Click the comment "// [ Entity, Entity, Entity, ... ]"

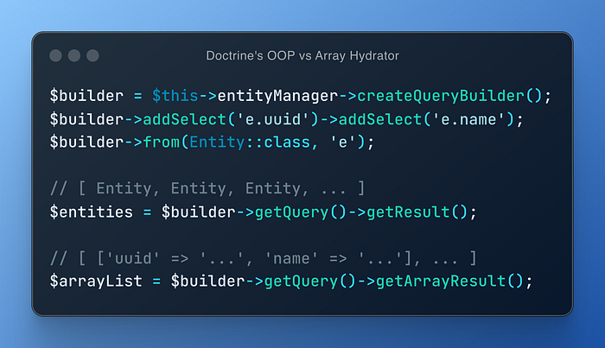pyautogui.click(x=207, y=189)
